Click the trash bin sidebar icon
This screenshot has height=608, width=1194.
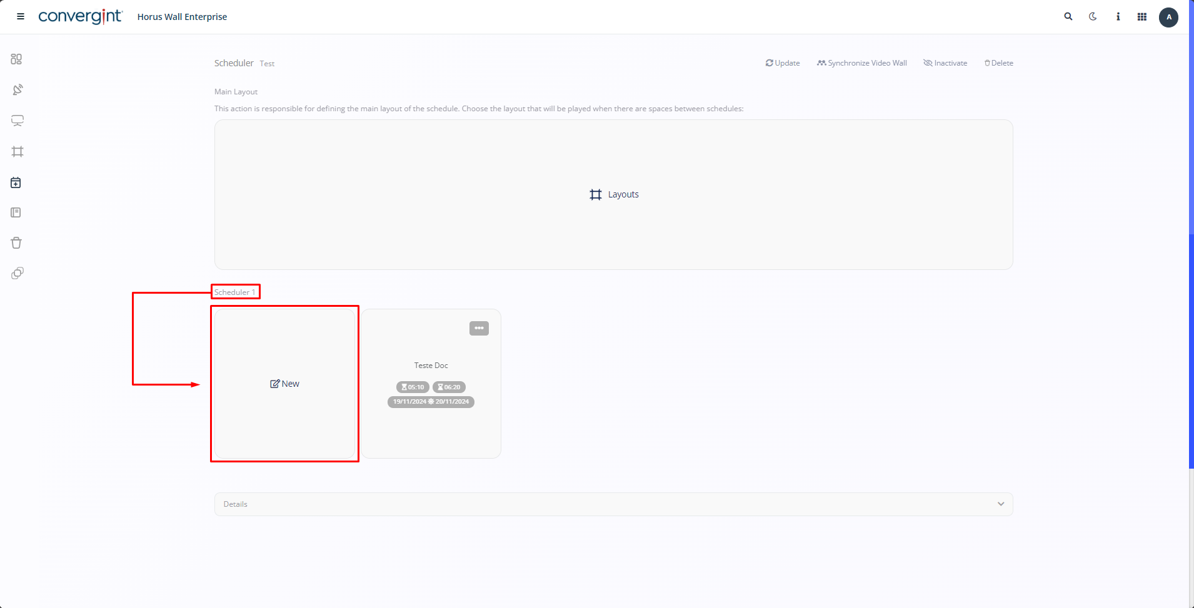pos(16,243)
